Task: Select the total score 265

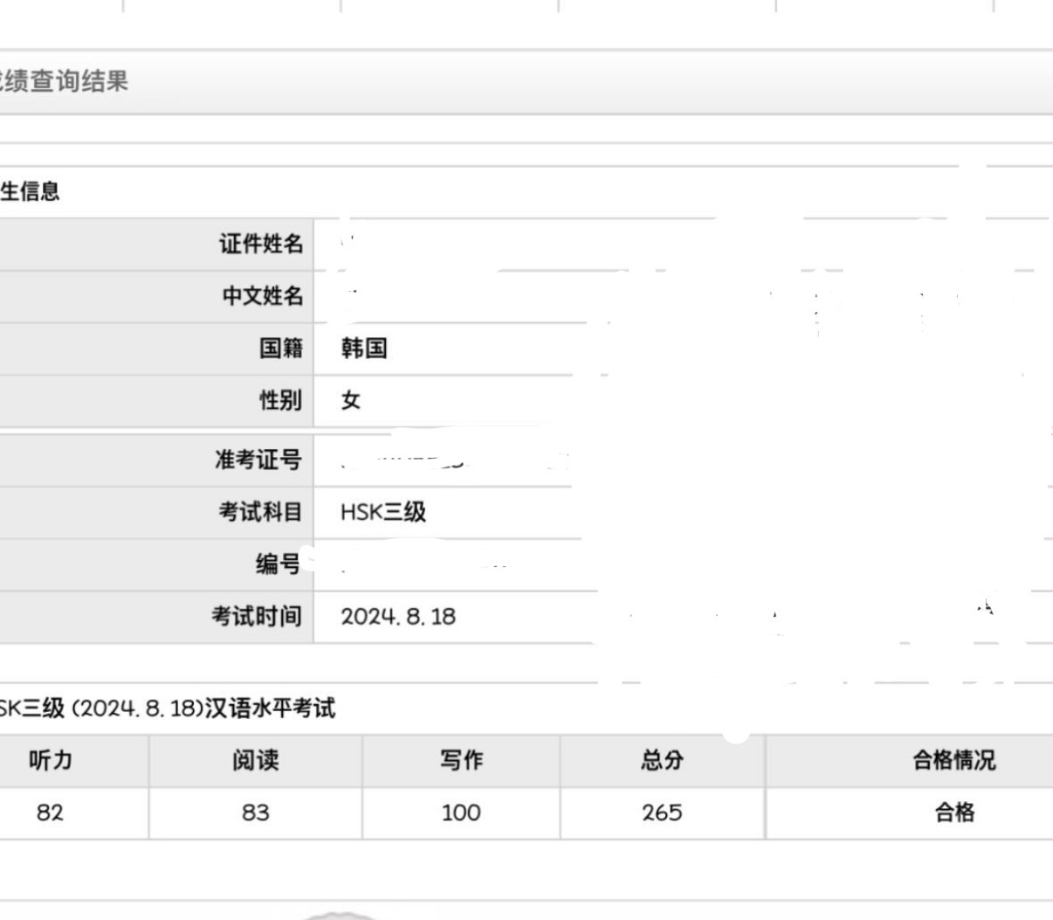Action: [662, 813]
